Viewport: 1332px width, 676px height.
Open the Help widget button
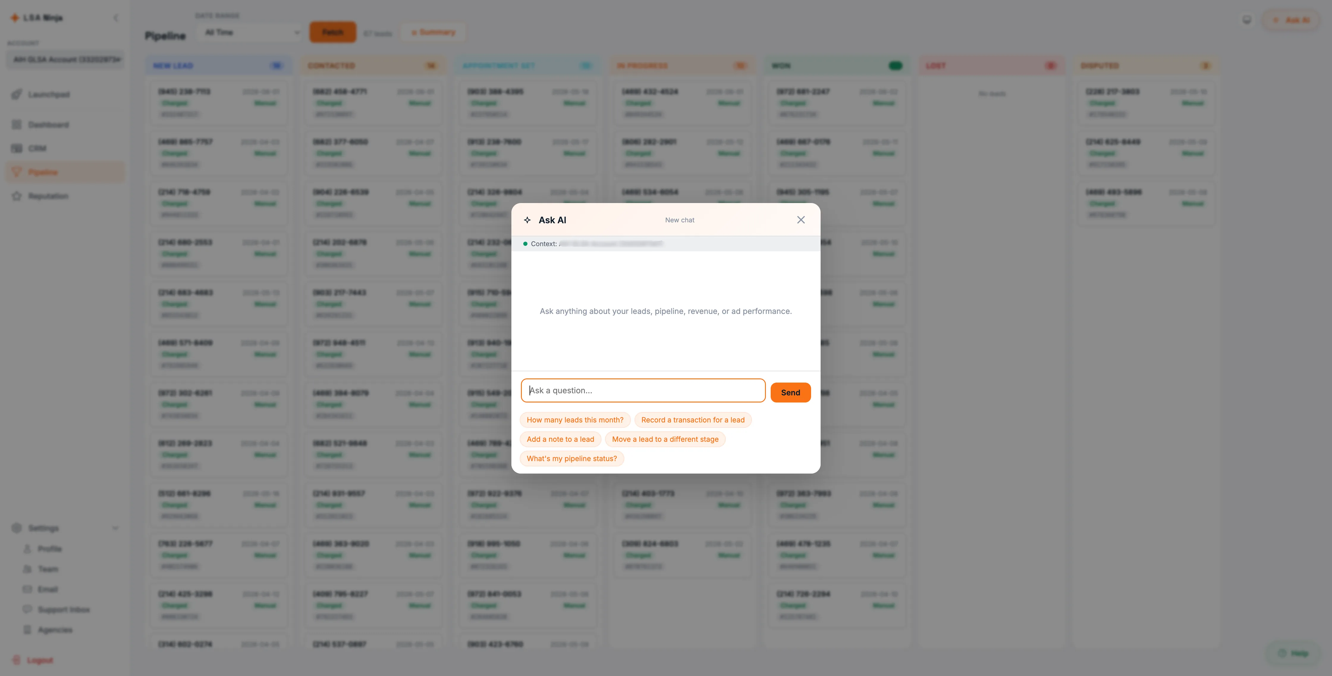(1293, 653)
